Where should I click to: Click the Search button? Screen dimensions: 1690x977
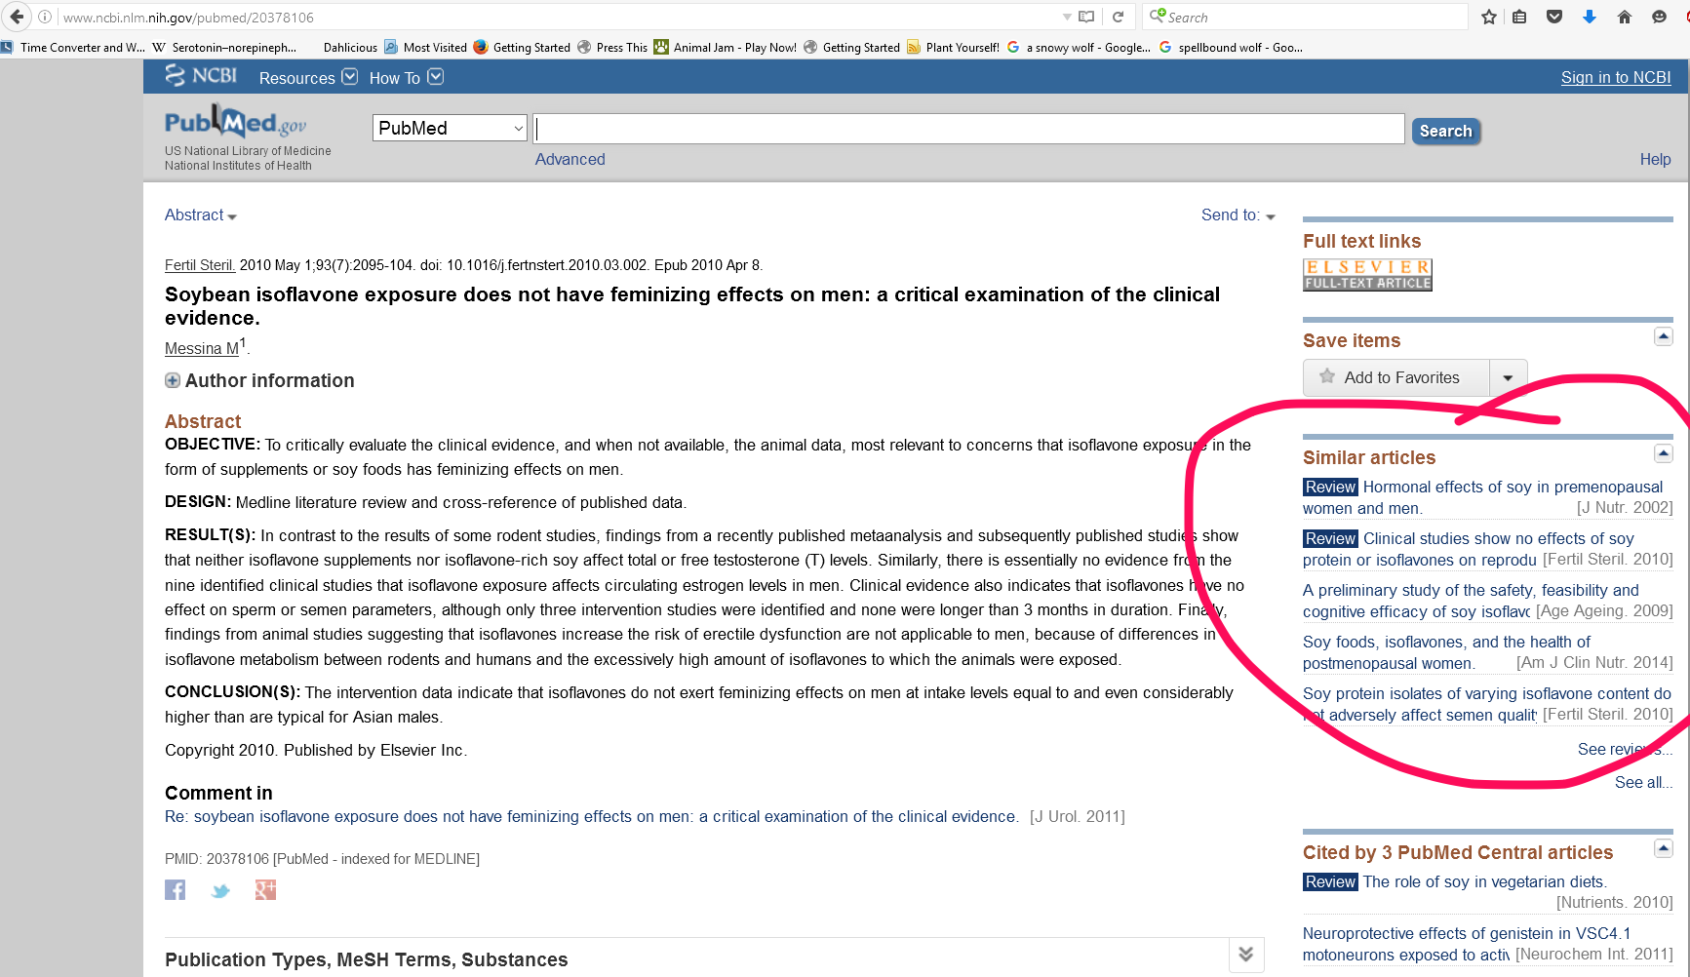(x=1445, y=131)
